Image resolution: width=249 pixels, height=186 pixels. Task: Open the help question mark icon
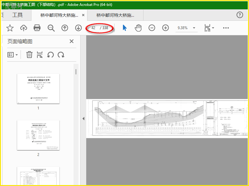point(240,15)
